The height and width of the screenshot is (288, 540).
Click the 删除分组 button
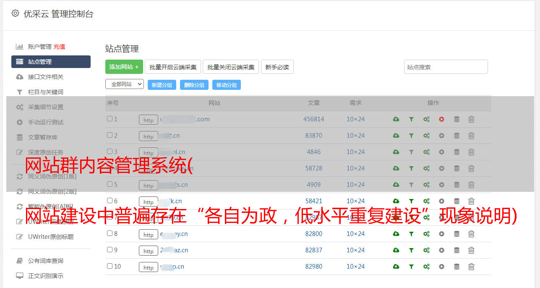click(194, 85)
